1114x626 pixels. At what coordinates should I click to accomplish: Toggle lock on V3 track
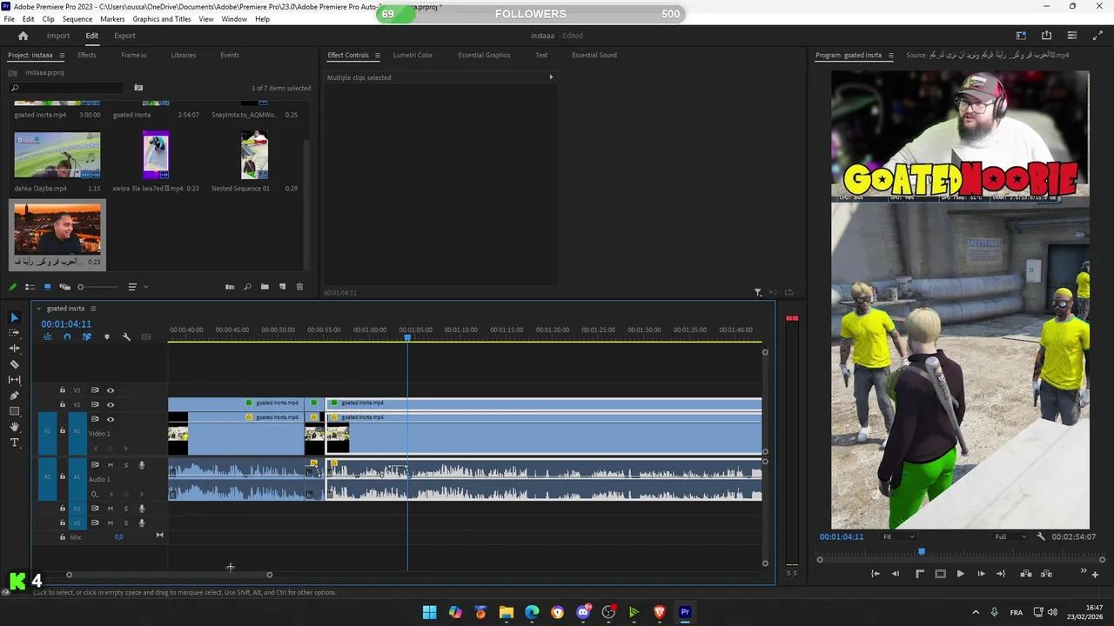point(63,390)
